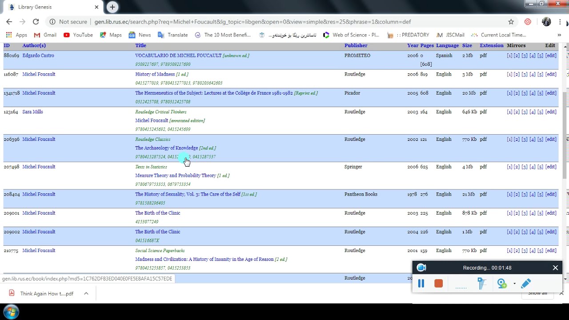569x320 pixels.
Task: Open the Maps bookmark
Action: click(111, 35)
